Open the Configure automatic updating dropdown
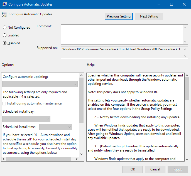The height and width of the screenshot is (176, 191). coord(40,84)
